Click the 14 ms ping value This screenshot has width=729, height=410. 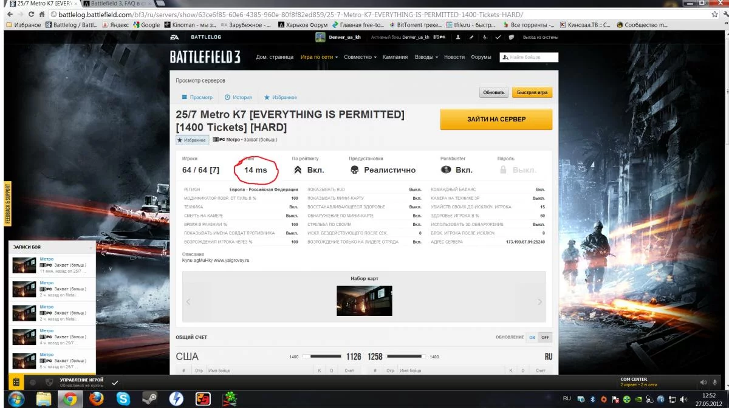click(x=256, y=170)
